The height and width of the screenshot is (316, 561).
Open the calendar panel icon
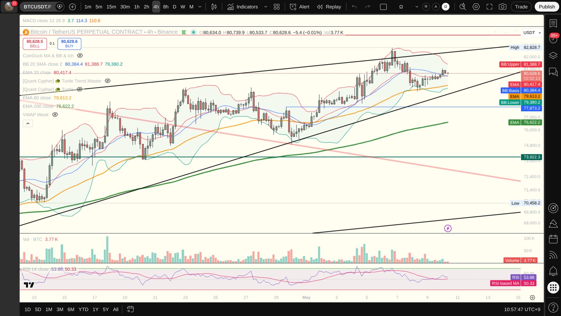[553, 239]
